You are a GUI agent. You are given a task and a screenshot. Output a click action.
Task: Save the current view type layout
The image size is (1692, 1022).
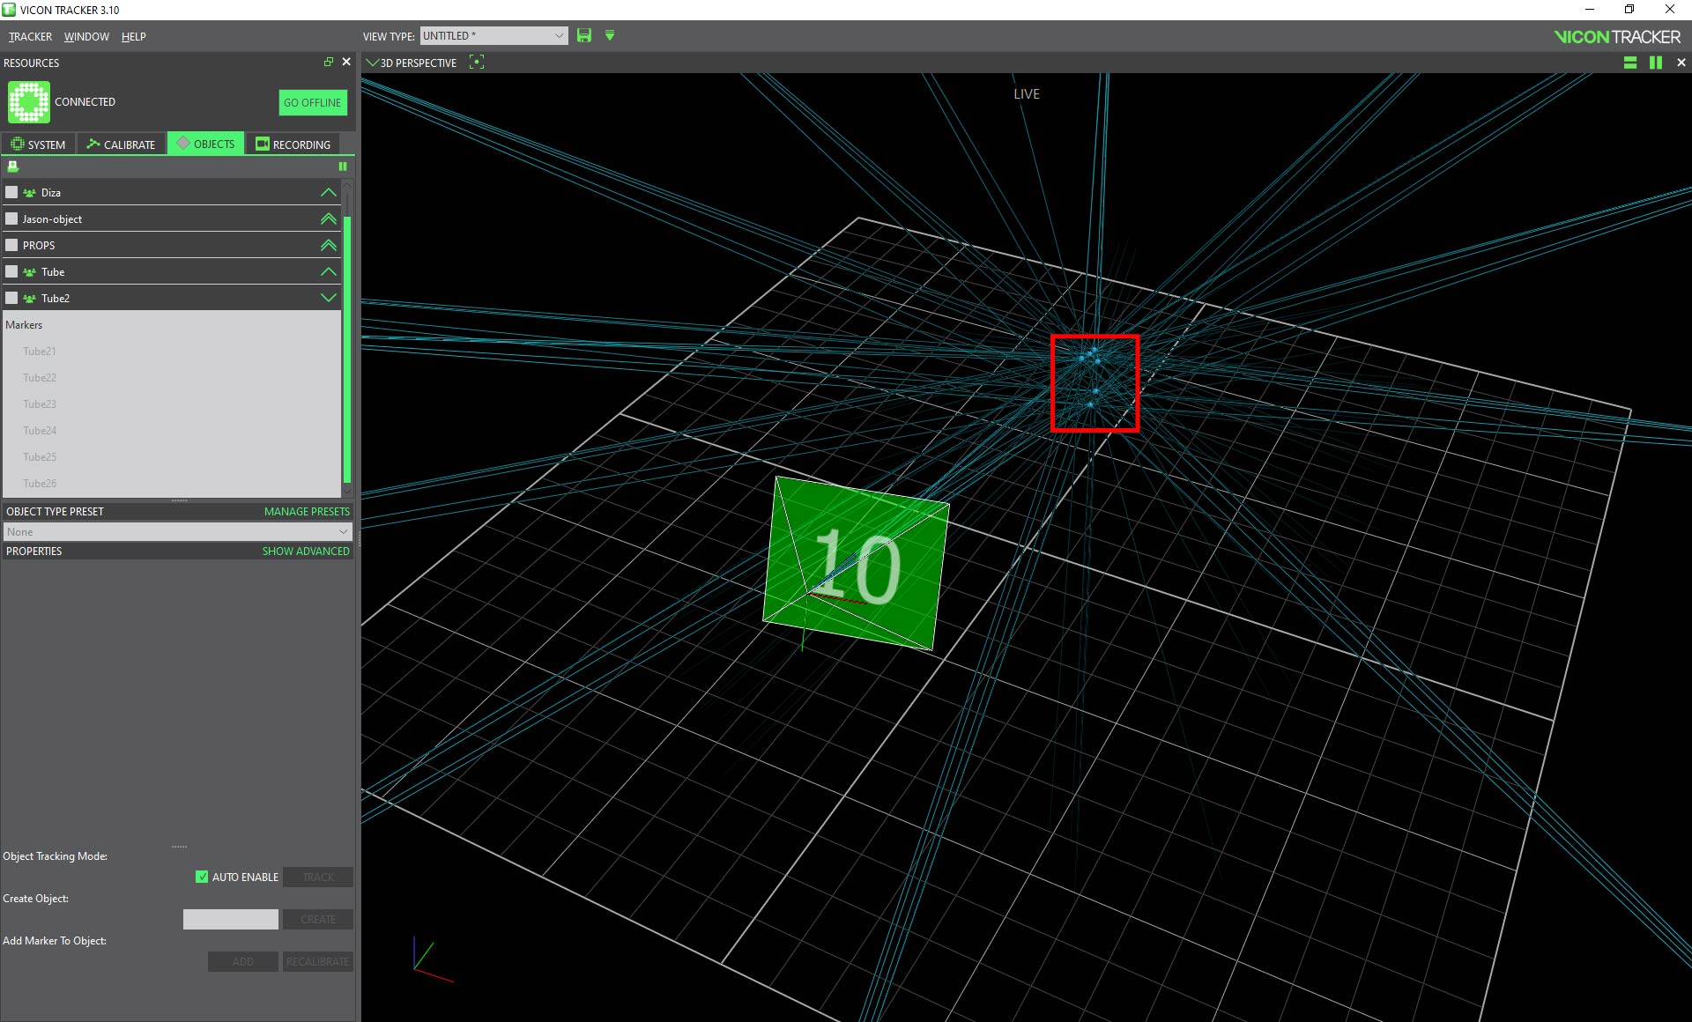pos(583,36)
